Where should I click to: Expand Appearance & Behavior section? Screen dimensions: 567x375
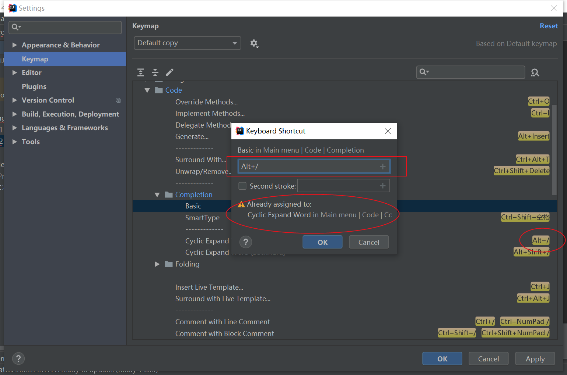point(15,45)
